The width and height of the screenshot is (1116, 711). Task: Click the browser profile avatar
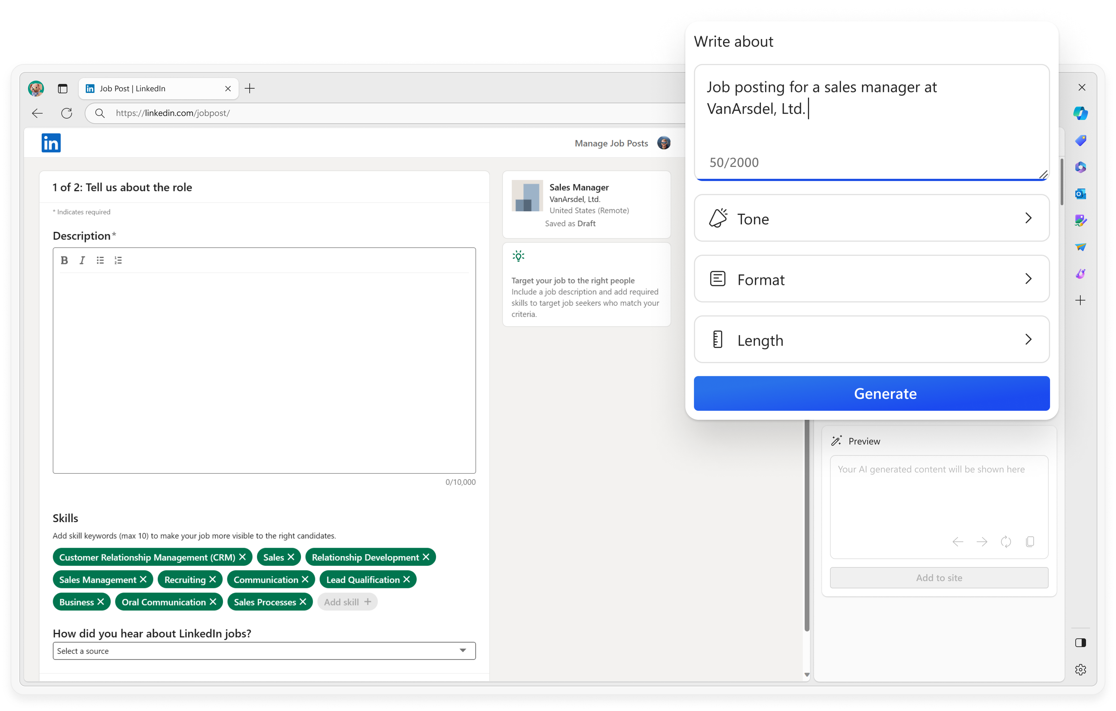(36, 88)
